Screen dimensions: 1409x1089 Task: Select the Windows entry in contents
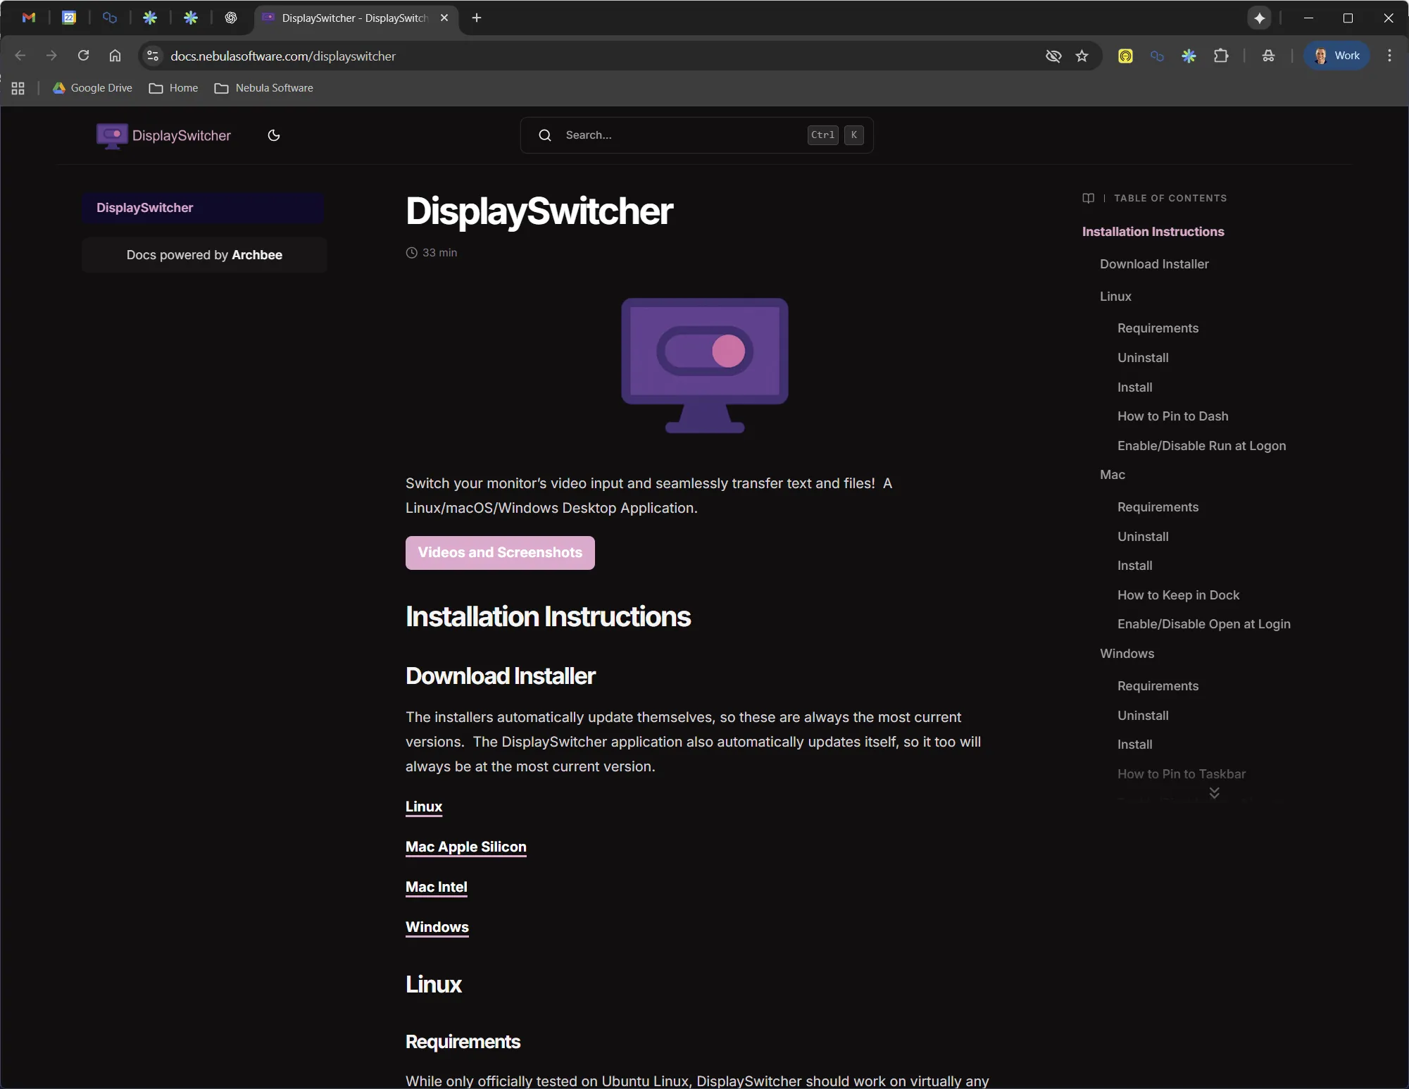(x=1127, y=654)
